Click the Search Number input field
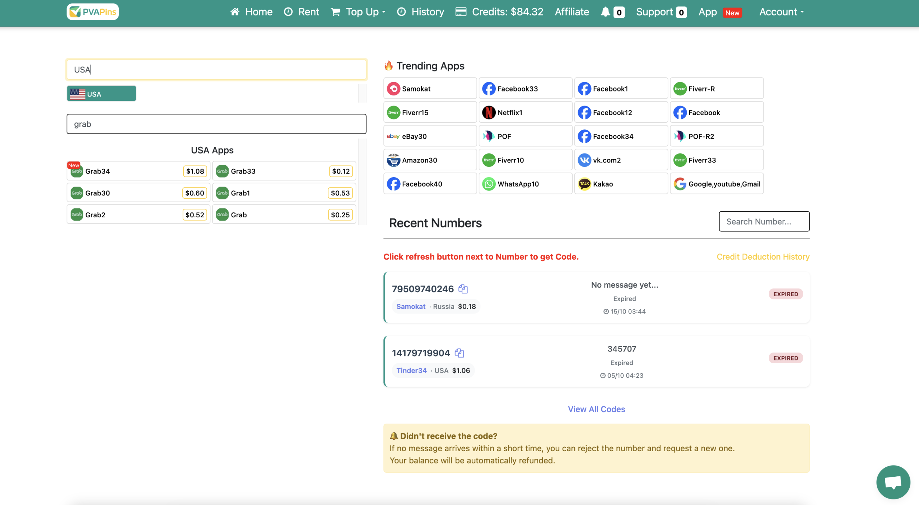919x505 pixels. [764, 221]
